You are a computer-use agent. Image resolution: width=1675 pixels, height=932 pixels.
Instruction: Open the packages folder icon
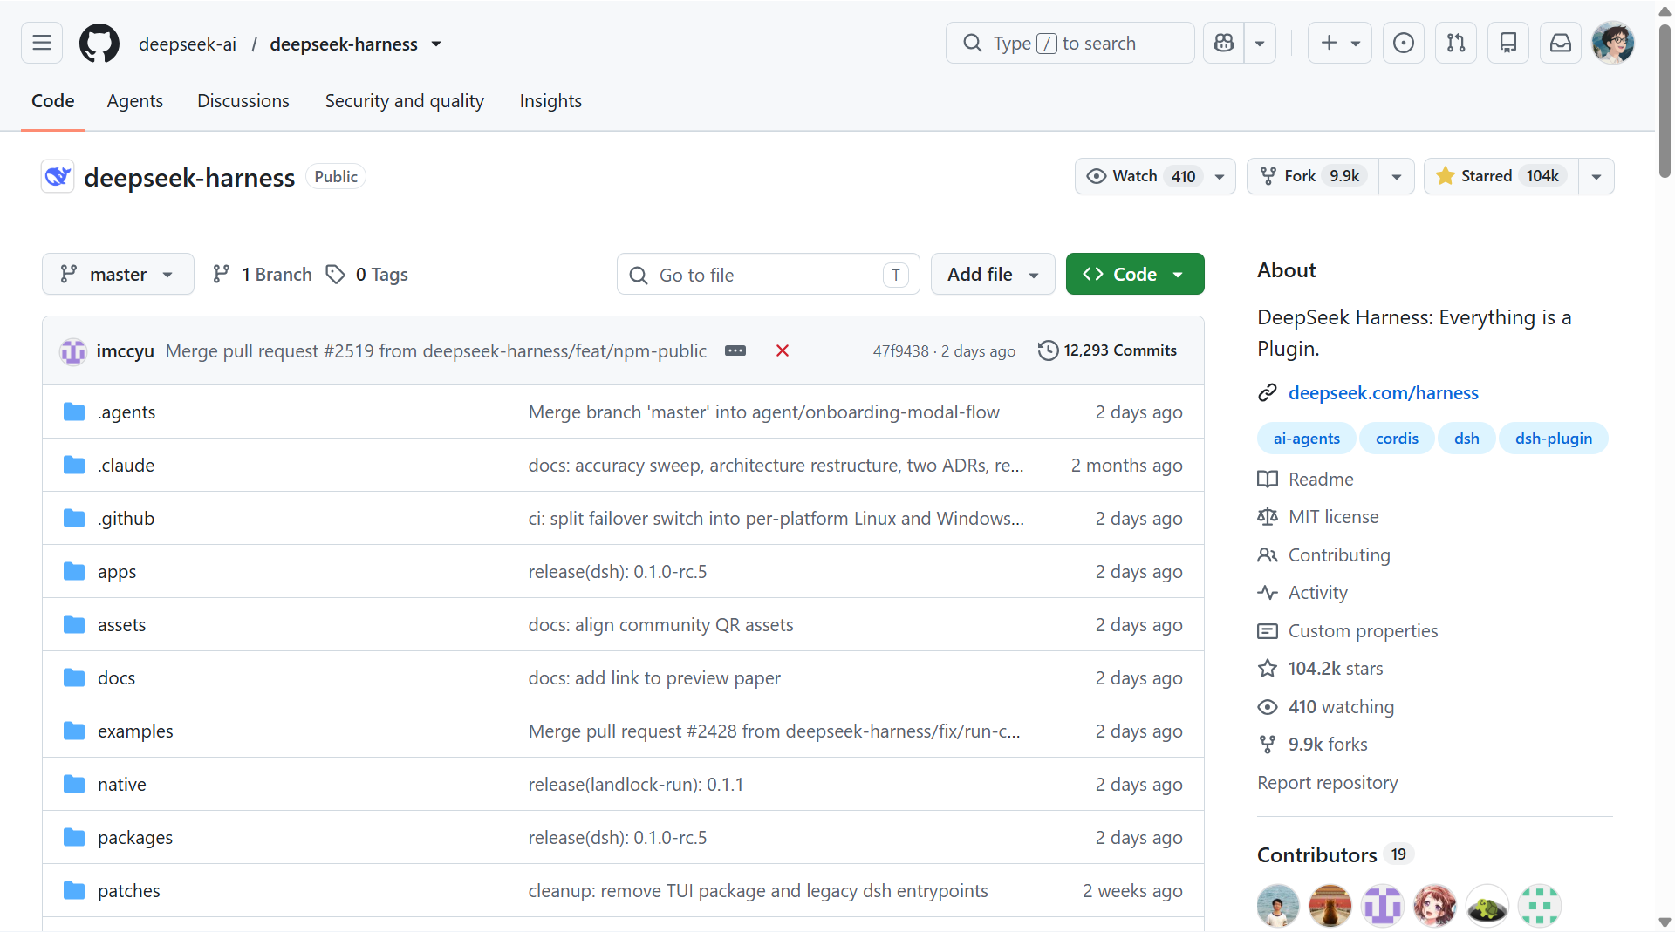tap(74, 837)
